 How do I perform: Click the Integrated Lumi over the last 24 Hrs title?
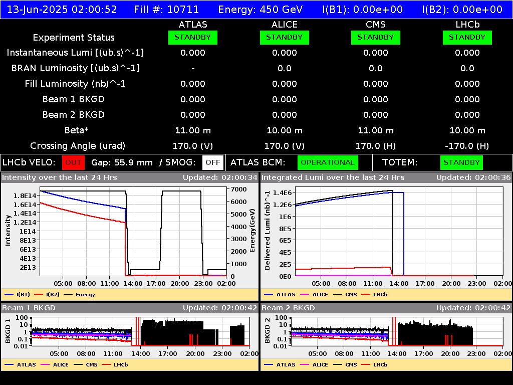click(x=333, y=177)
